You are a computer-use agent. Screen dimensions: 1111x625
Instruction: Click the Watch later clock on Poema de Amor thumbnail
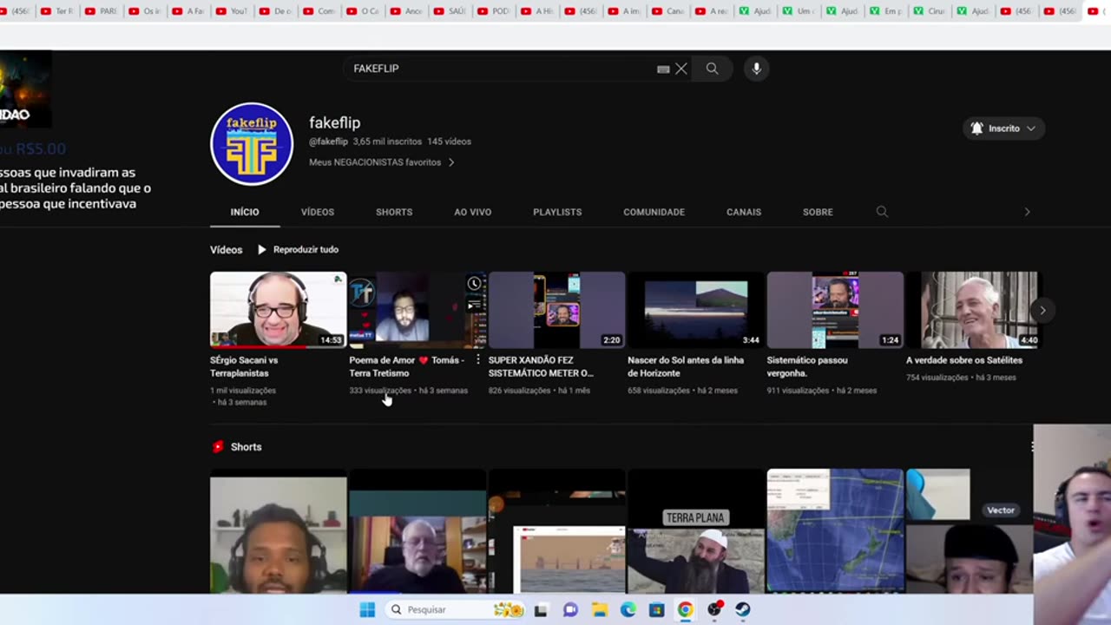click(474, 283)
